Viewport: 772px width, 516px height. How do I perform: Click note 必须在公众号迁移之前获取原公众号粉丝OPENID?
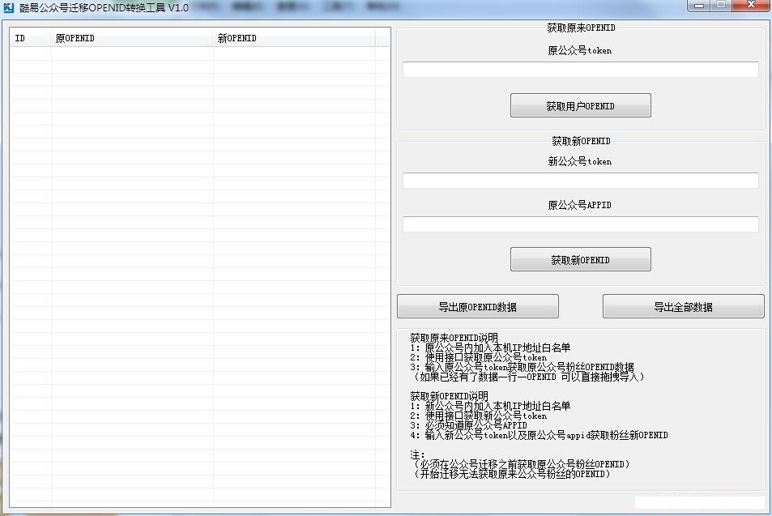520,464
